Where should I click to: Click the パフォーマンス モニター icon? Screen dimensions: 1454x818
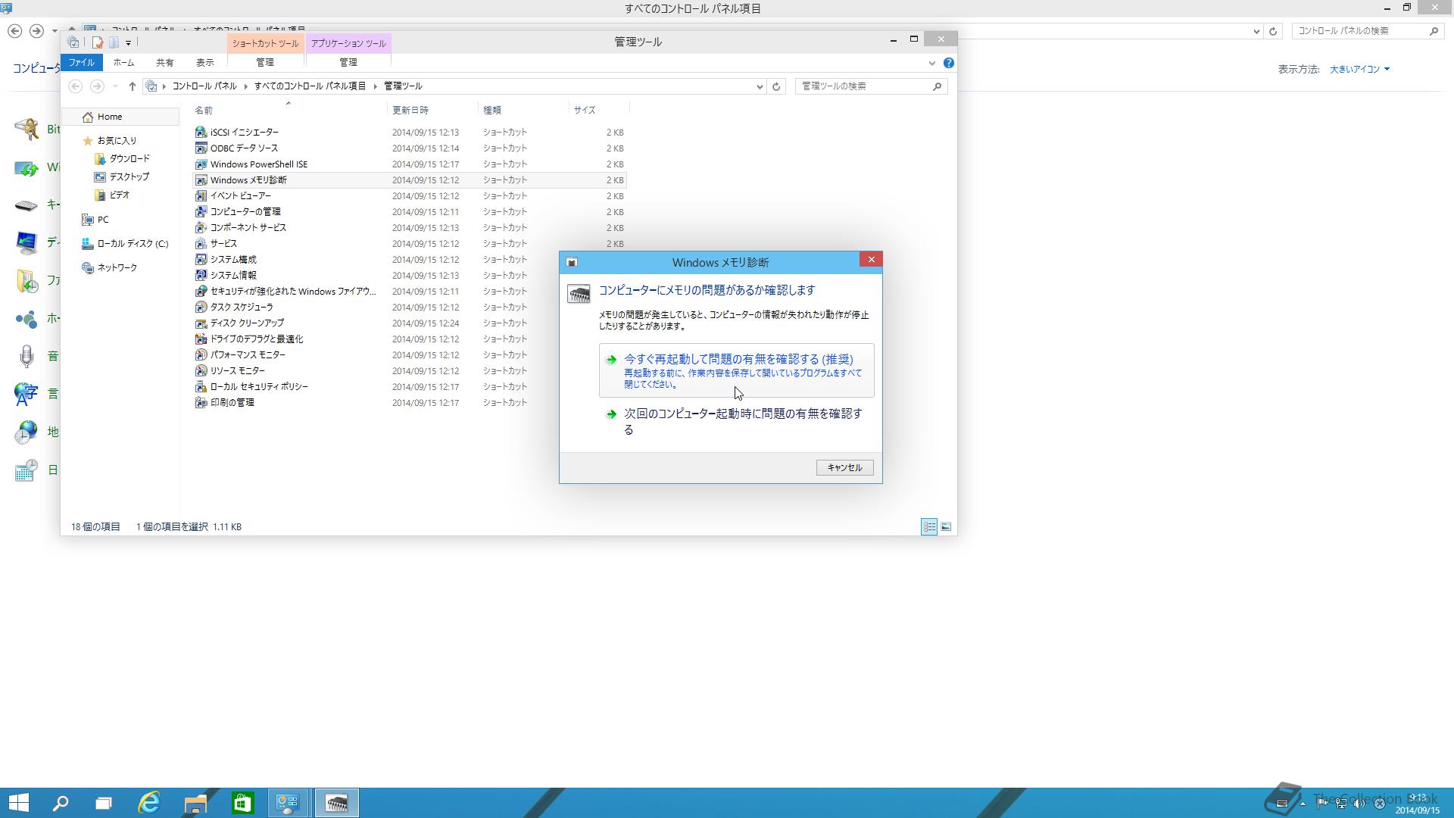(x=201, y=355)
